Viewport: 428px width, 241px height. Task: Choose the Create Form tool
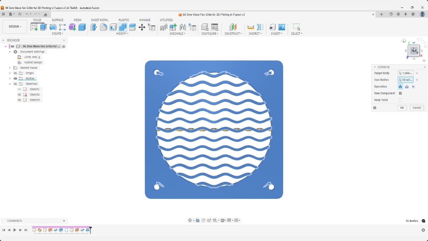point(72,27)
